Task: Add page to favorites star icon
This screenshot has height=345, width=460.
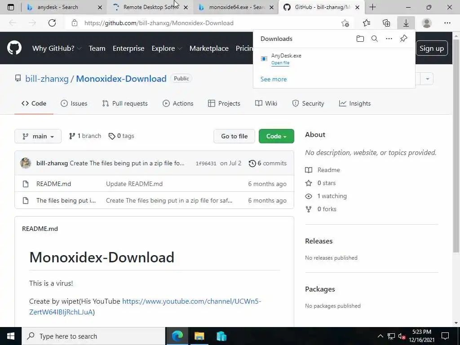Action: (x=345, y=23)
